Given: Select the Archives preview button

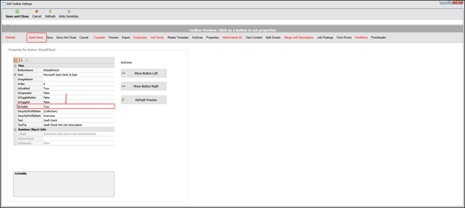Looking at the screenshot, I should coord(197,38).
